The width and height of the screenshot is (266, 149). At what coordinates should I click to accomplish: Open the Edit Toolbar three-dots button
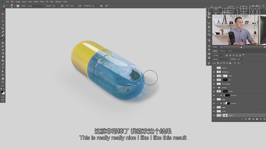pos(3,86)
